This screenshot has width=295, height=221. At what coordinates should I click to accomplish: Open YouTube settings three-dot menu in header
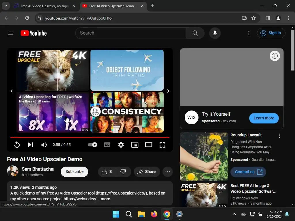249,33
